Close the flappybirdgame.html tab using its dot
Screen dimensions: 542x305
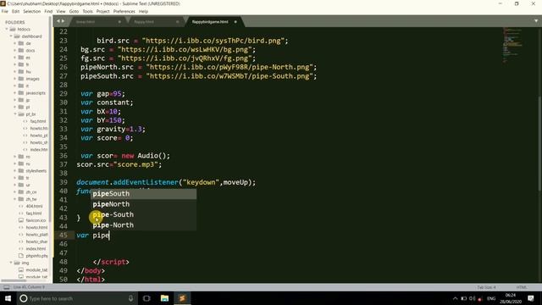point(235,22)
